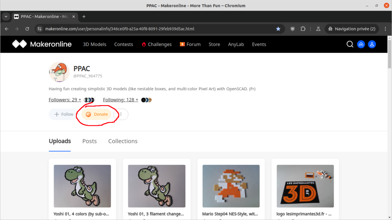This screenshot has width=392, height=220.
Task: Follow the PPAC user
Action: (64, 114)
